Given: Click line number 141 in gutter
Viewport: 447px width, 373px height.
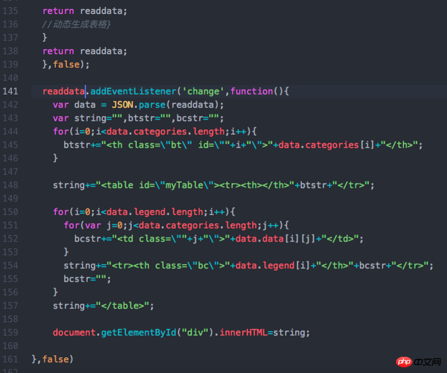Looking at the screenshot, I should (10, 91).
